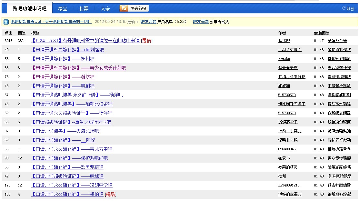View author 夜蓝的精灵 profile
Screen dimensions: 360x201
288,167
